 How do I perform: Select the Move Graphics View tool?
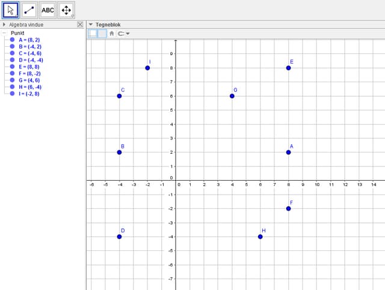tap(66, 10)
